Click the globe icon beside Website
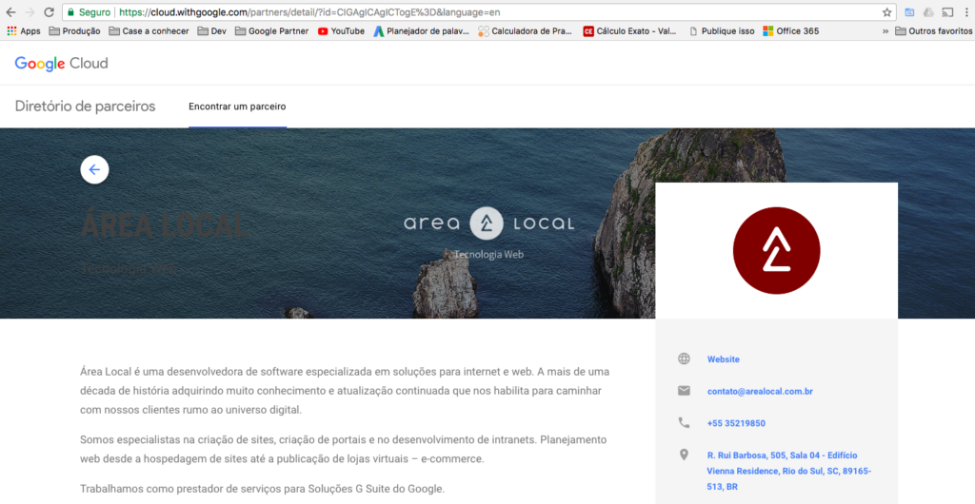The height and width of the screenshot is (504, 975). point(684,359)
